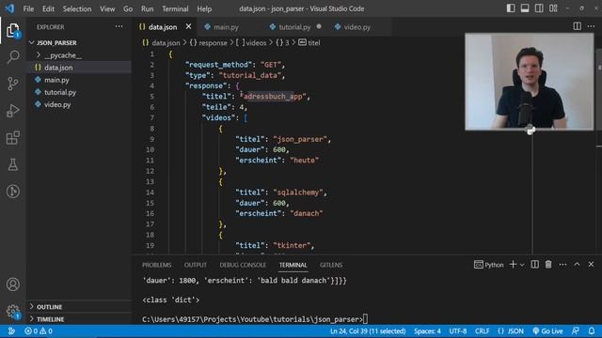Close the data.json tab
This screenshot has width=602, height=338.
click(188, 26)
